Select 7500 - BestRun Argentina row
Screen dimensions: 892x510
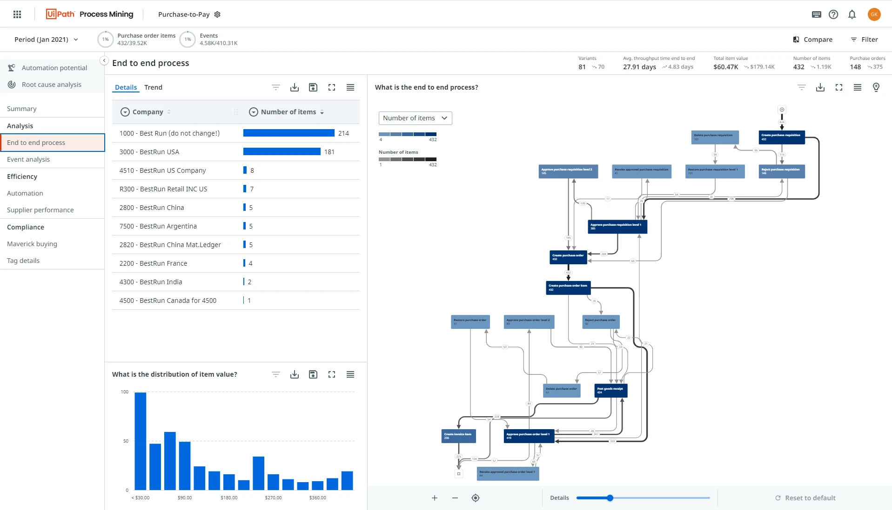(236, 226)
